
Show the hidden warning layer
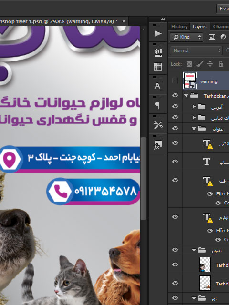[x=175, y=81]
